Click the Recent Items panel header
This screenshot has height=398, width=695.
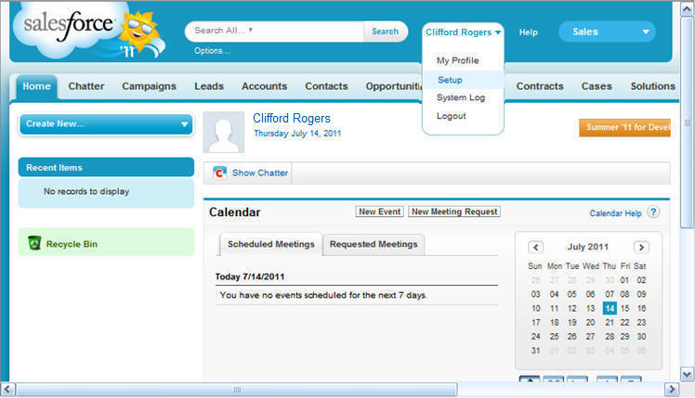pos(106,167)
